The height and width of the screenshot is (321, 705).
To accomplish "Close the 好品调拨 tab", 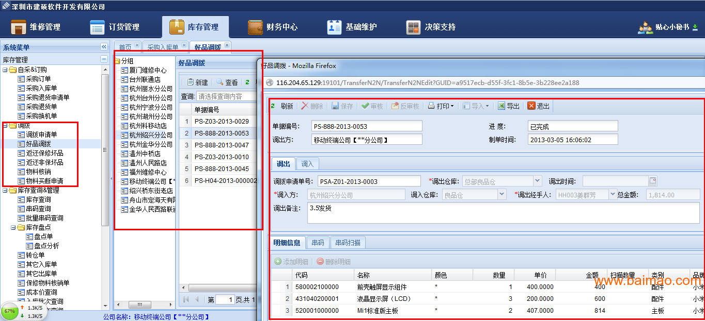I will pos(226,45).
